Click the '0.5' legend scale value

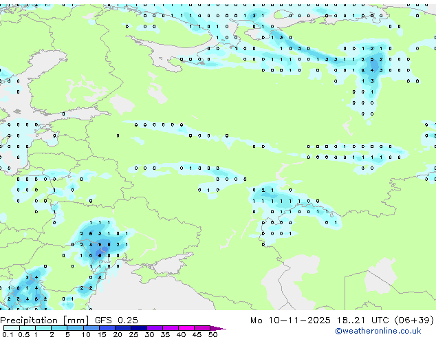[x=24, y=334]
